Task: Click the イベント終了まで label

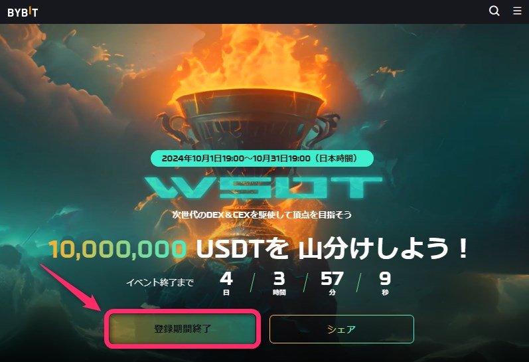Action: [x=160, y=282]
